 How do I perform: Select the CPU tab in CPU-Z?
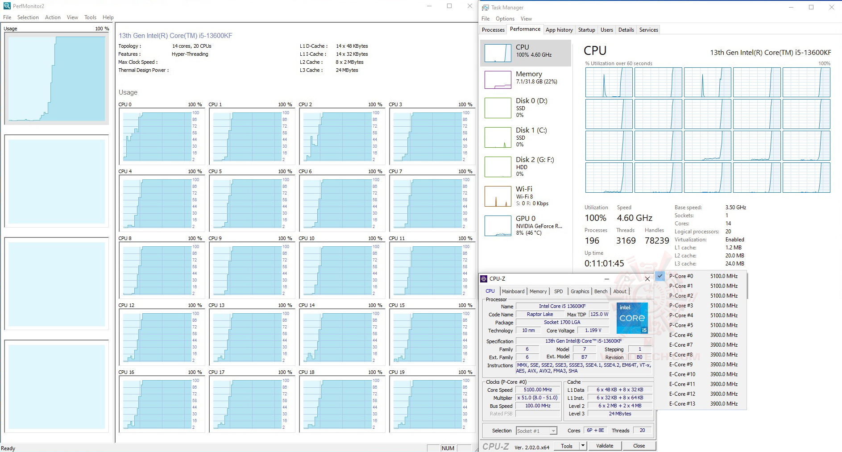490,291
